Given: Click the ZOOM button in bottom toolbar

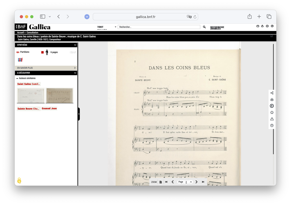Looking at the screenshot, I should coord(154,182).
